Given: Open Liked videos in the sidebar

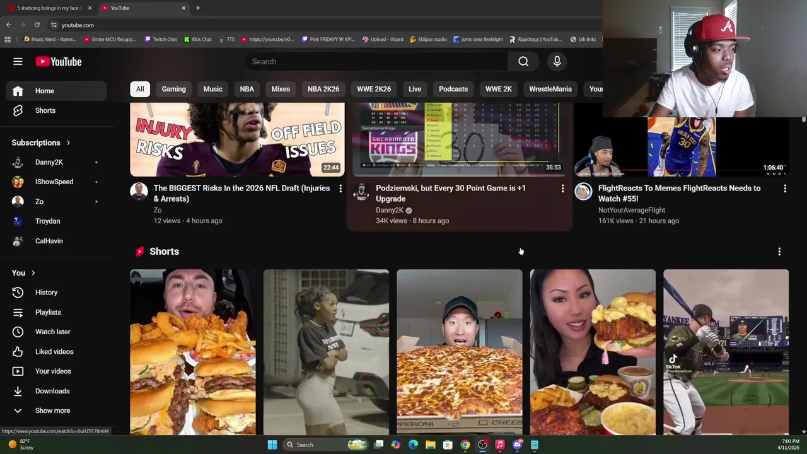Looking at the screenshot, I should pyautogui.click(x=57, y=351).
